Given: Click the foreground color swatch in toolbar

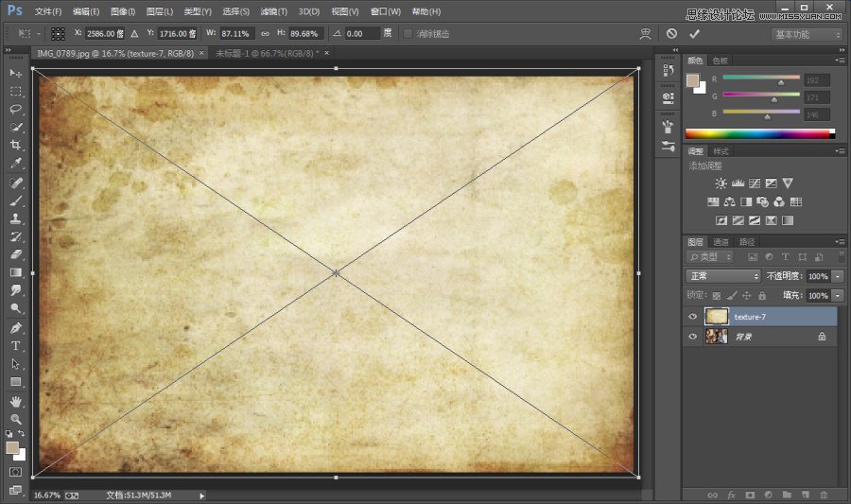Looking at the screenshot, I should [x=12, y=447].
